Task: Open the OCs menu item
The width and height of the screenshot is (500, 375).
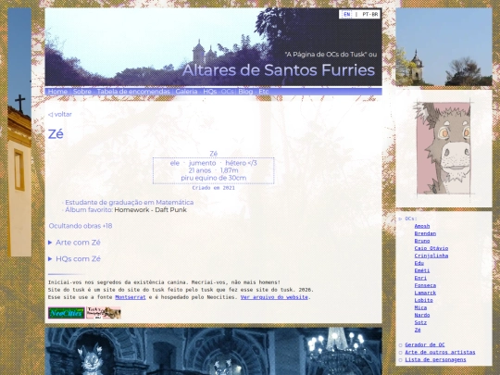Action: pyautogui.click(x=228, y=92)
